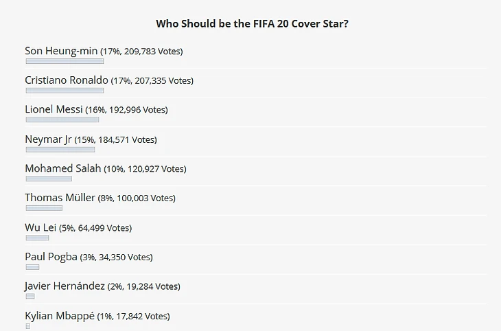Image resolution: width=501 pixels, height=331 pixels.
Task: Select the Mohamed Salah poll entry
Action: coord(62,168)
